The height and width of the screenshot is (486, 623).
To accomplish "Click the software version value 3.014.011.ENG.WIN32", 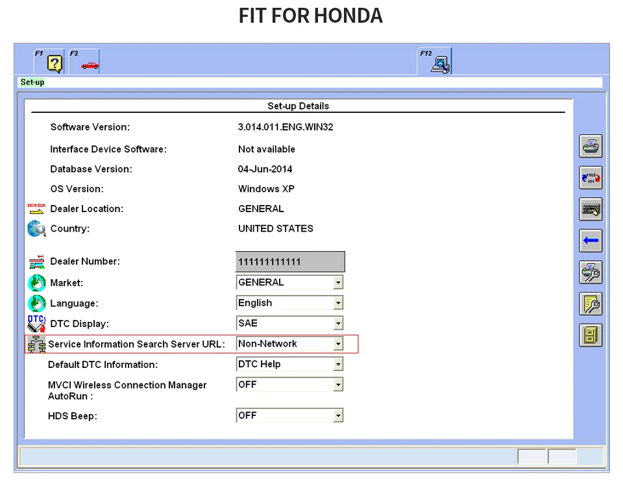I will click(x=286, y=127).
